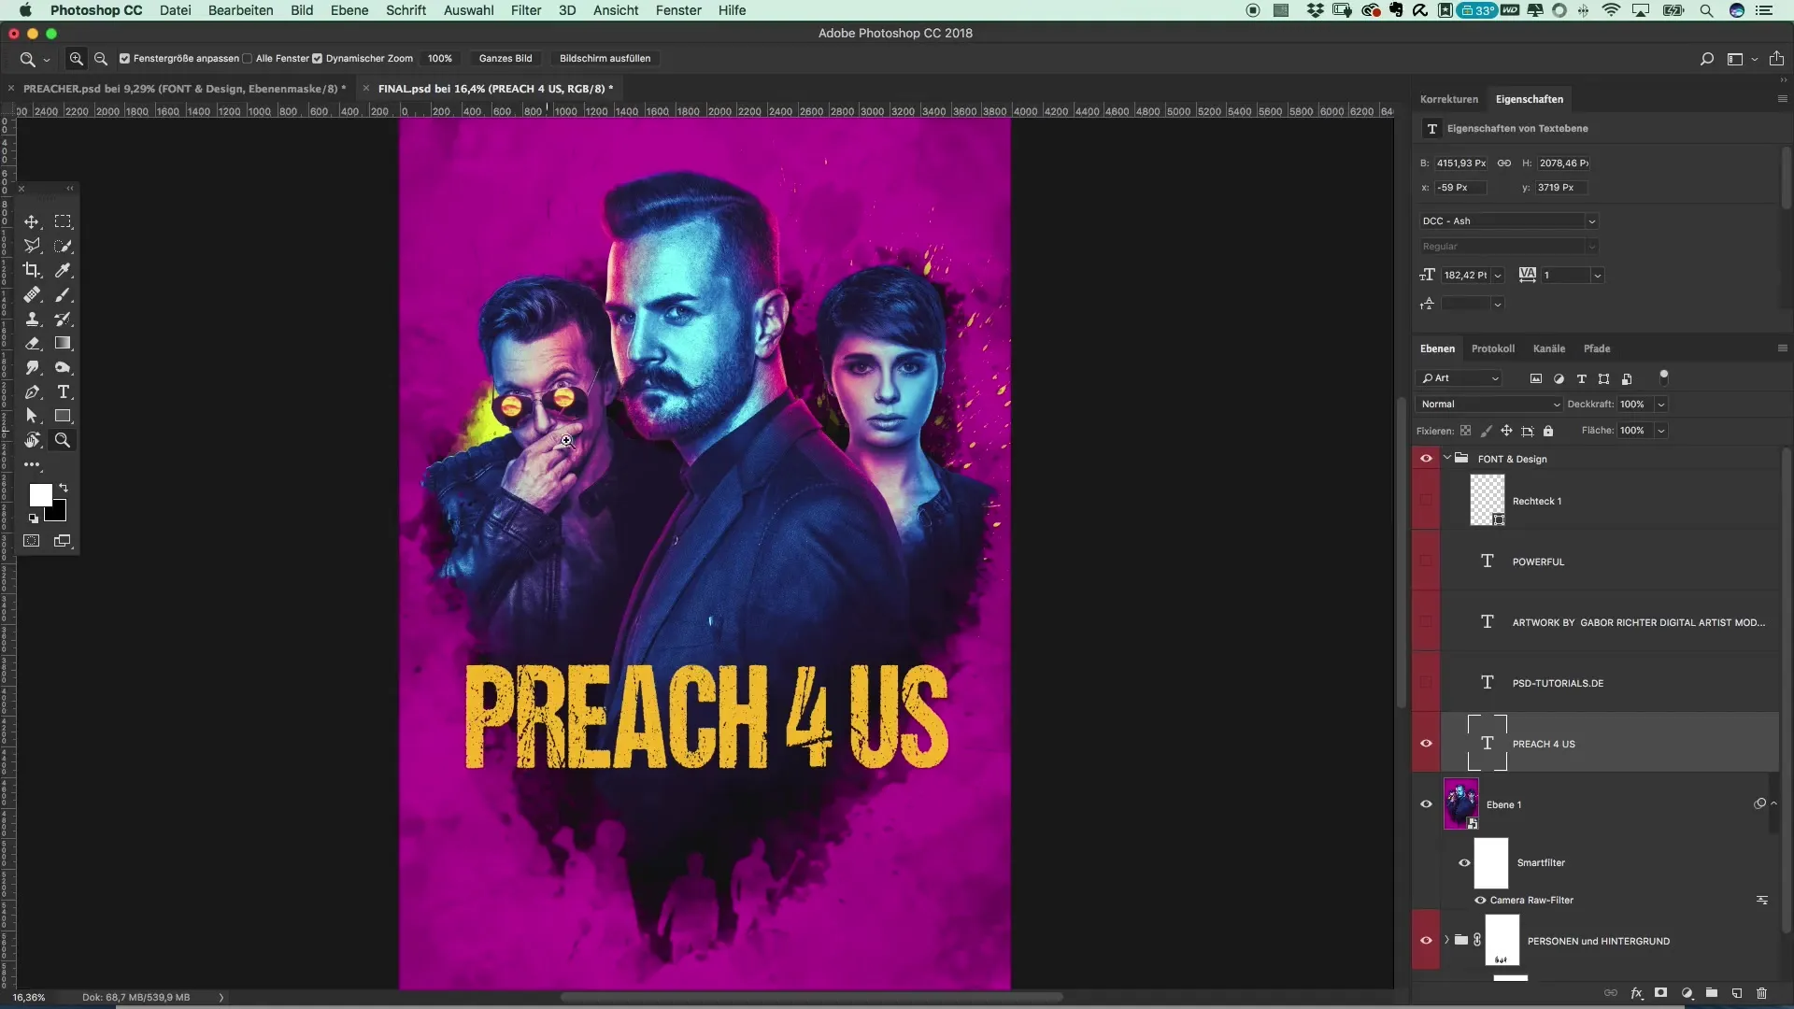Expand the PERSONEN und HINTERGRUND group
This screenshot has height=1009, width=1794.
[x=1447, y=940]
